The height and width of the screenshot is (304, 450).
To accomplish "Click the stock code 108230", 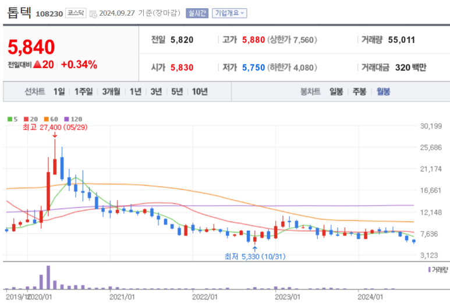I will pos(49,14).
